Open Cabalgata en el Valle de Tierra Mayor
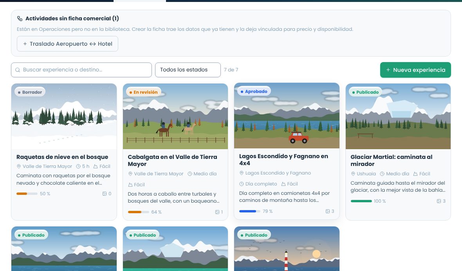The height and width of the screenshot is (271, 462). point(172,160)
